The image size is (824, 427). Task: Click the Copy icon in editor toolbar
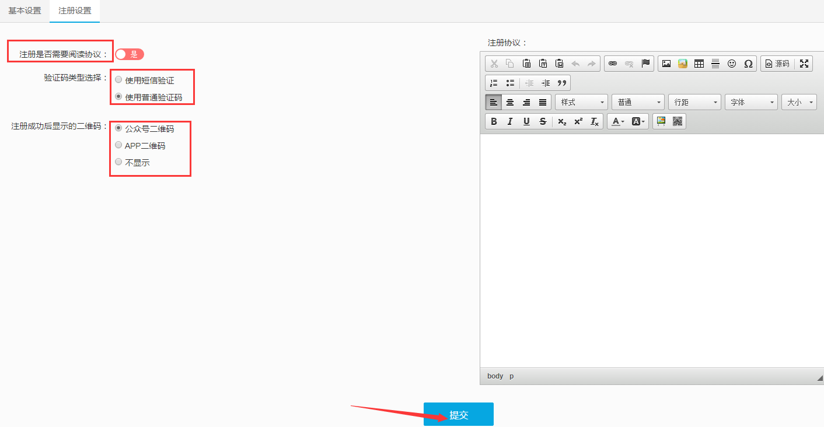pyautogui.click(x=510, y=64)
